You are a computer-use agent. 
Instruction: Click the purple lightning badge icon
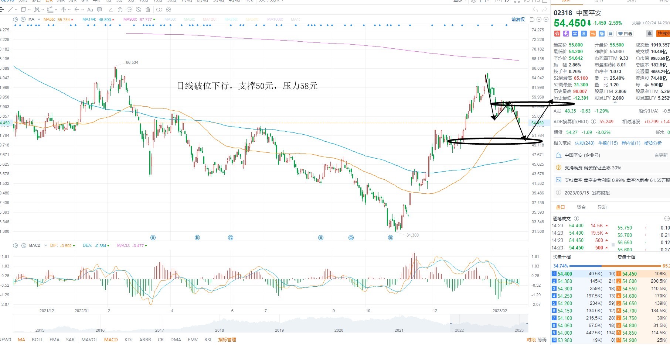[x=566, y=34]
